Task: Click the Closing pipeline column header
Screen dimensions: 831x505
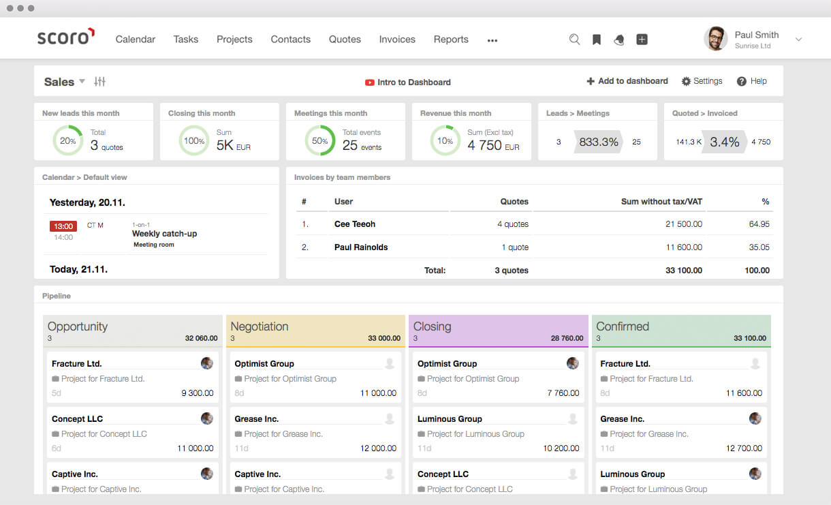Action: (499, 331)
